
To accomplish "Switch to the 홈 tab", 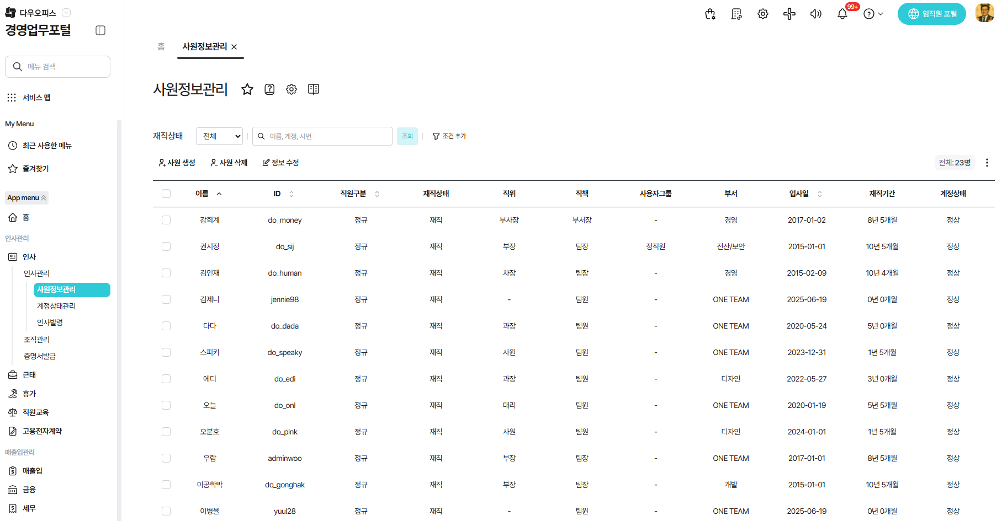I will 161,47.
